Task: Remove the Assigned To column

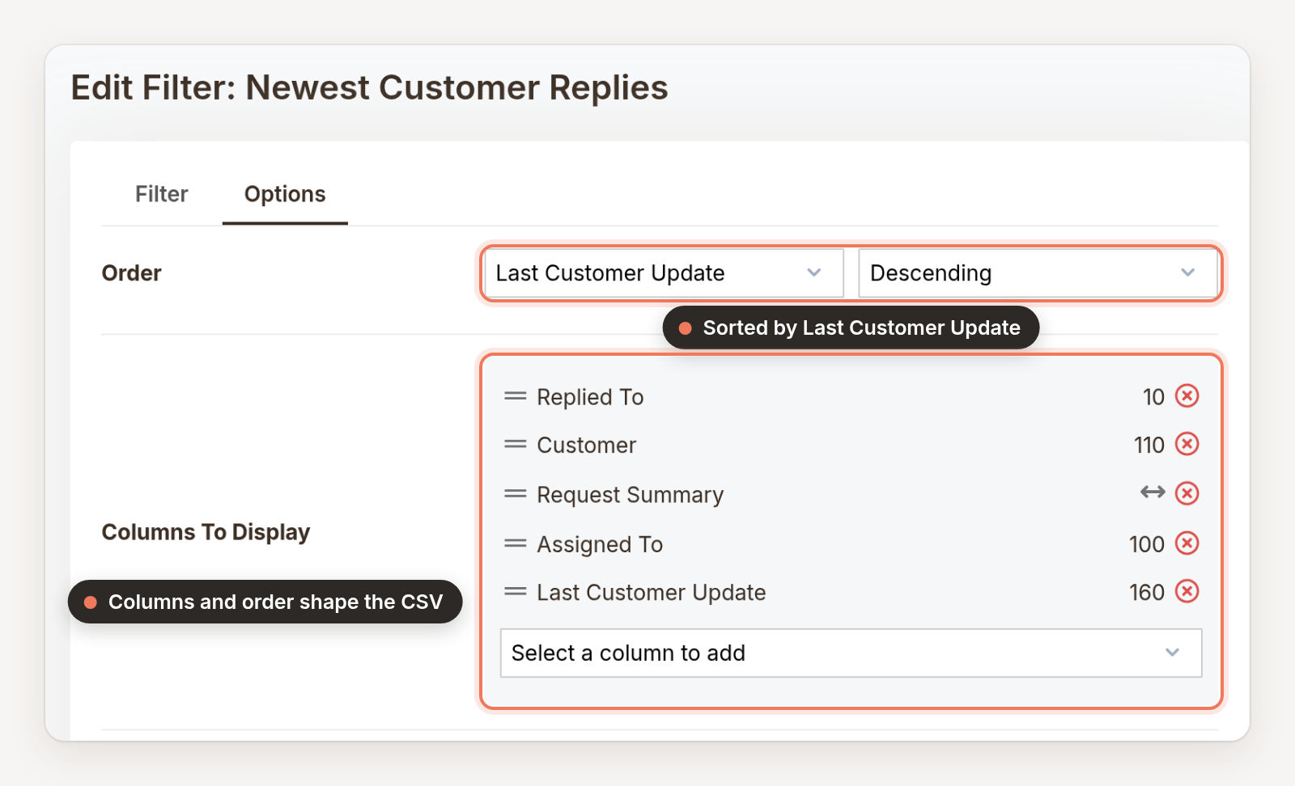Action: pos(1187,543)
